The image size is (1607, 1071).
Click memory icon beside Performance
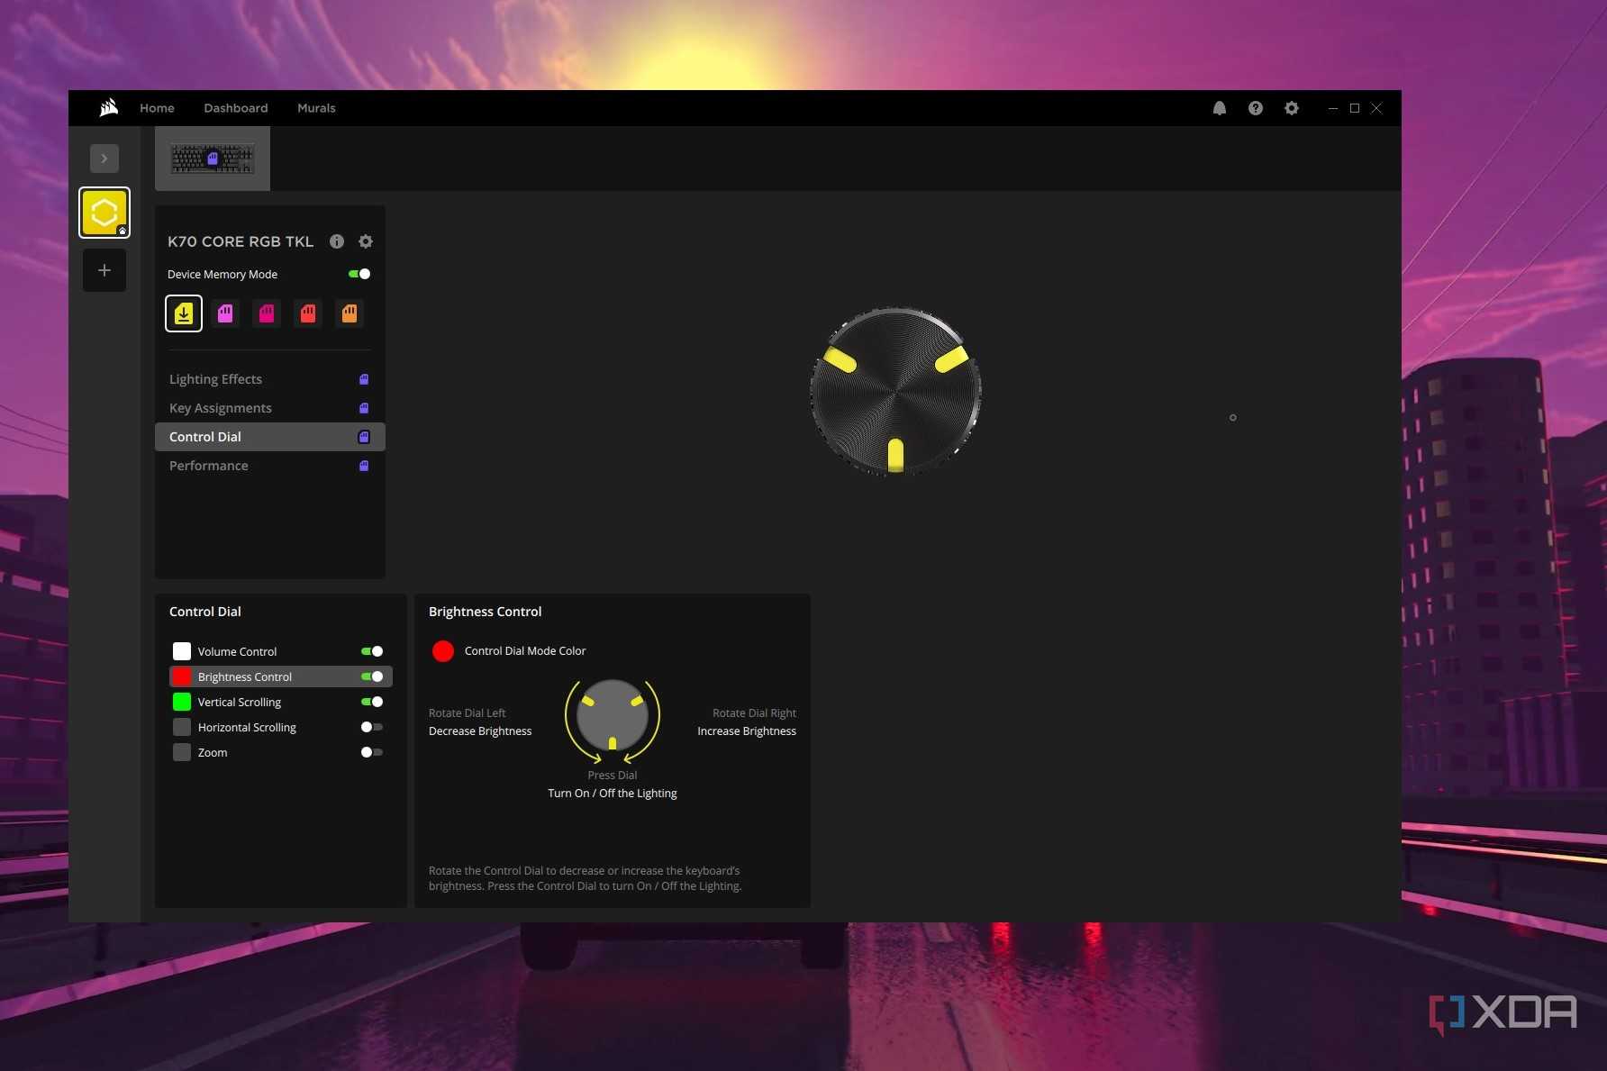tap(364, 466)
